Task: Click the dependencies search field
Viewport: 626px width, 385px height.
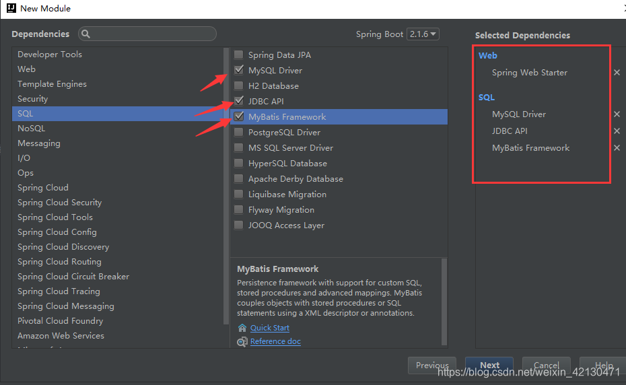Action: tap(147, 34)
